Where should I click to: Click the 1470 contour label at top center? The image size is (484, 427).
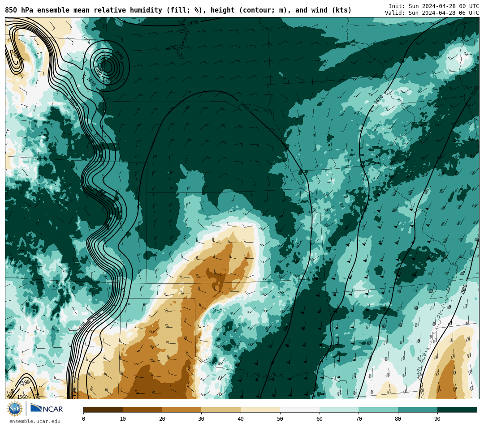click(193, 23)
